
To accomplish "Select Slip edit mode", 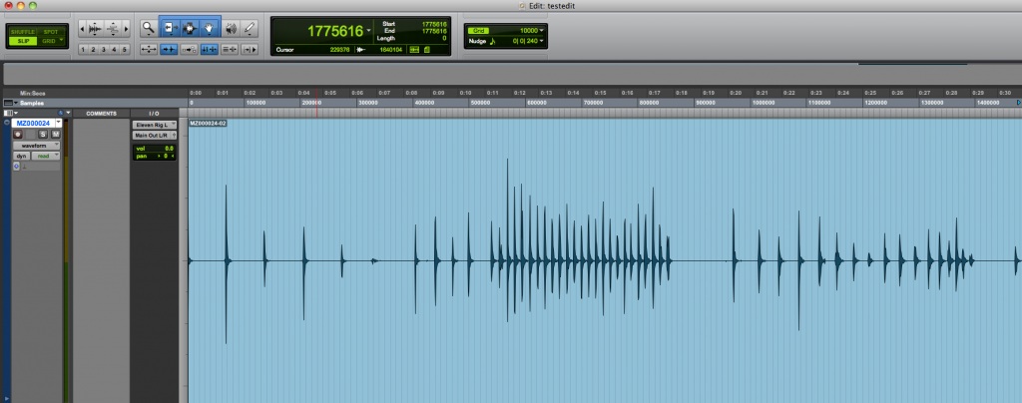I will [23, 41].
